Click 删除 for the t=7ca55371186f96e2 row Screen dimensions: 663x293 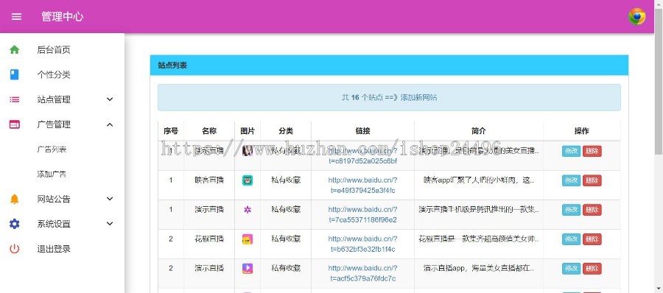pyautogui.click(x=592, y=210)
